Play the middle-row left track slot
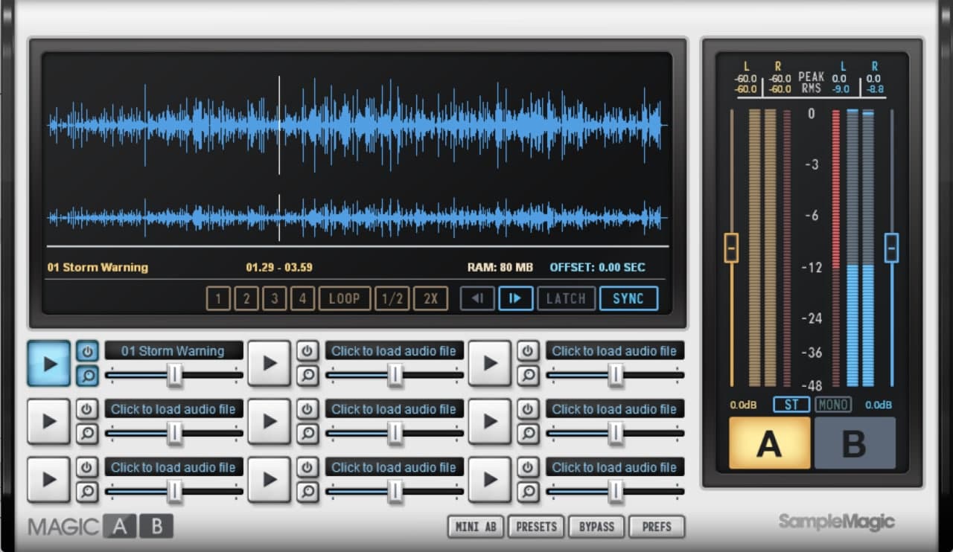Screen dimensions: 953x552 [x=49, y=421]
